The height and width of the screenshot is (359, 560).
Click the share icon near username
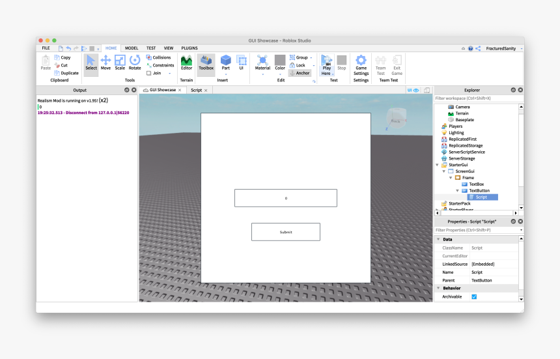(x=478, y=49)
